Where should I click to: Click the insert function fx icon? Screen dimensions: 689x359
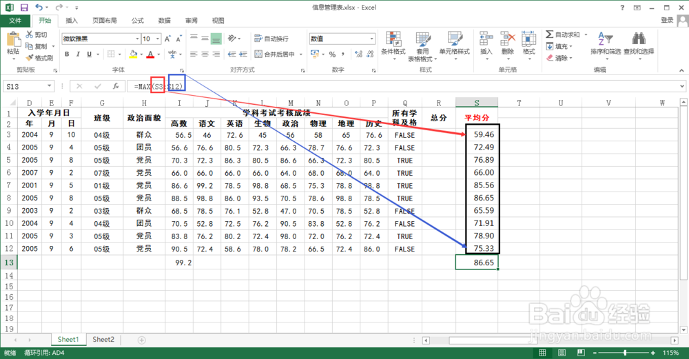[116, 86]
